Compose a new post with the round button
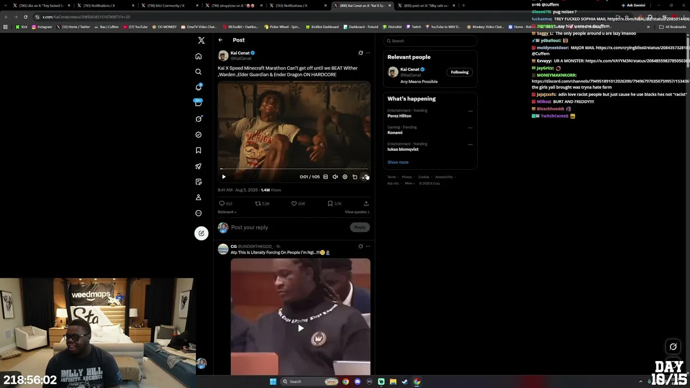The image size is (690, 388). (201, 233)
